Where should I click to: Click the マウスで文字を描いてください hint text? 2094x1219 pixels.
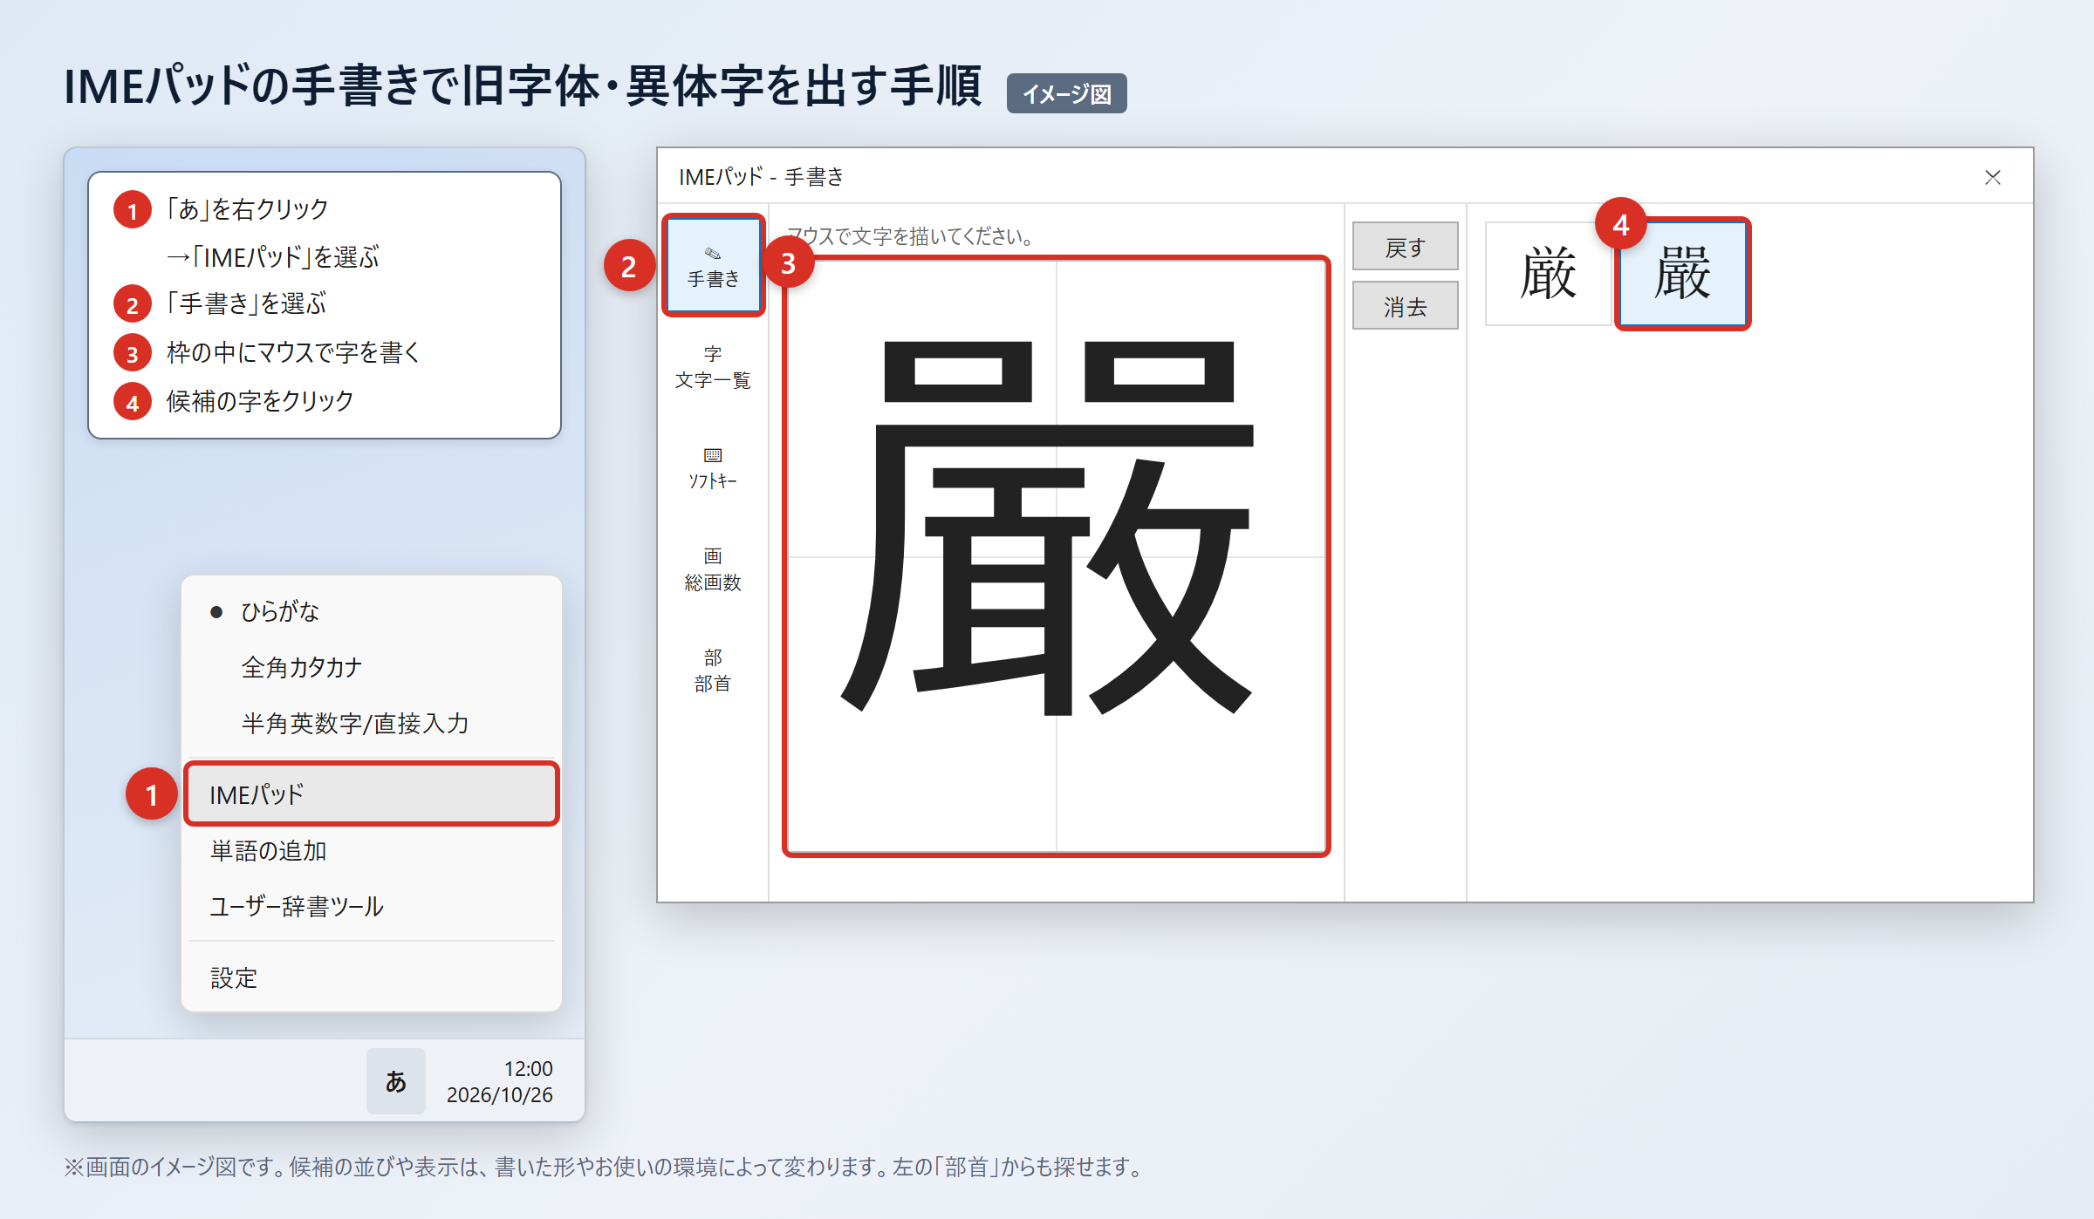click(910, 236)
